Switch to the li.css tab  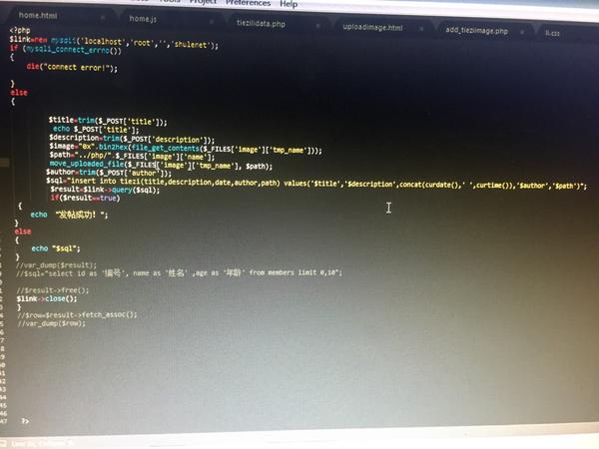pos(552,33)
